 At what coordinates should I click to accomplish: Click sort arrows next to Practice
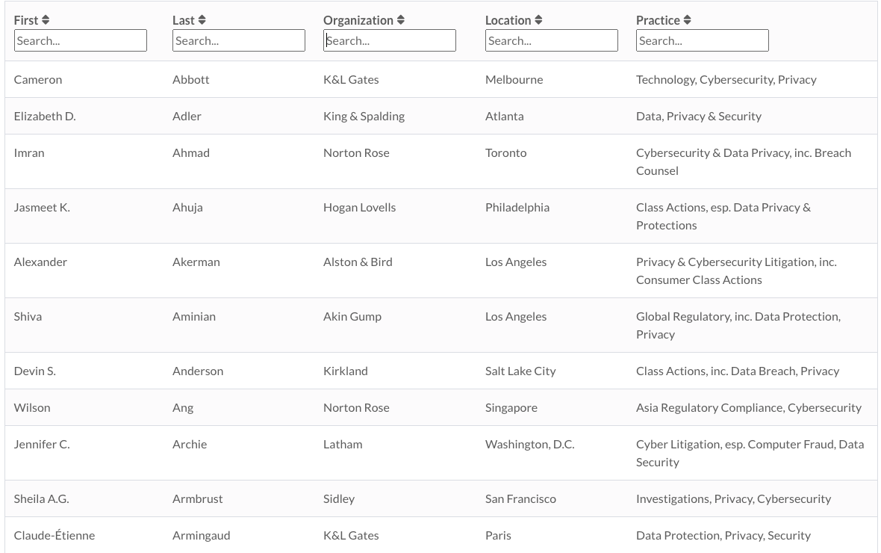[688, 20]
